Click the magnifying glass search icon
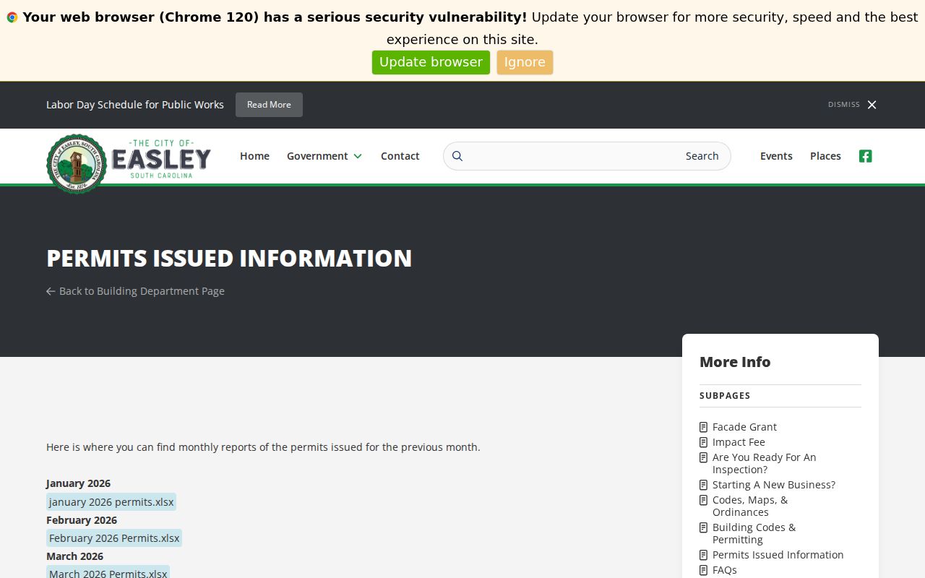 coord(457,156)
